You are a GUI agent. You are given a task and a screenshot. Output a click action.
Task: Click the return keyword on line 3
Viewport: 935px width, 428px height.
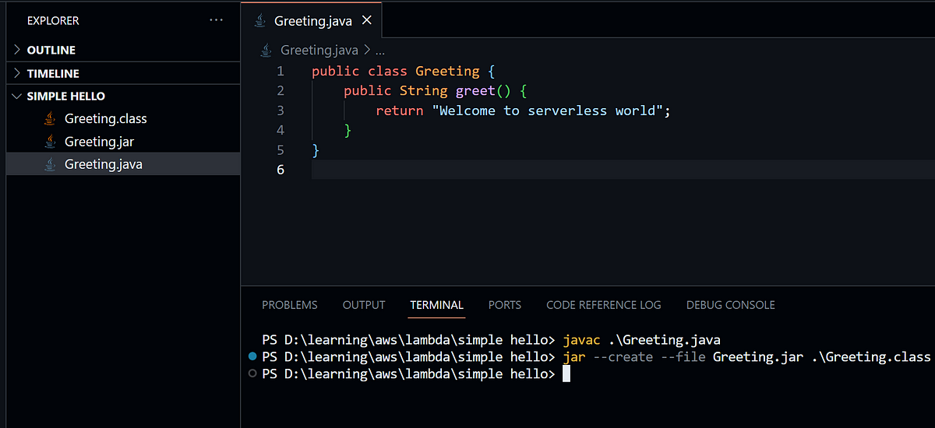(400, 111)
